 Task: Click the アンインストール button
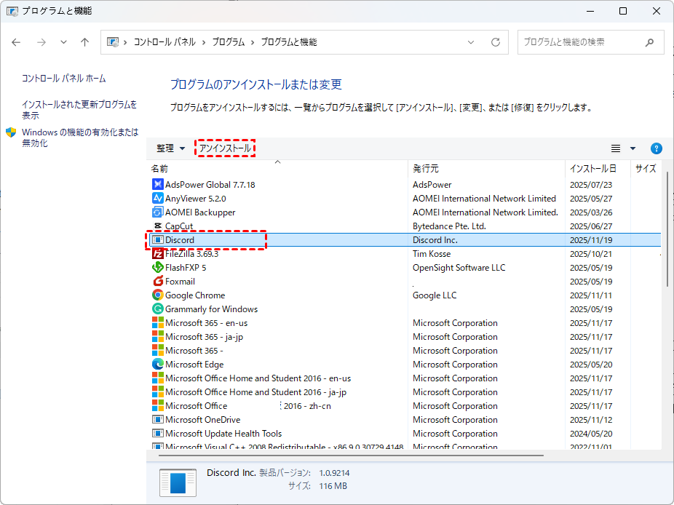point(226,148)
